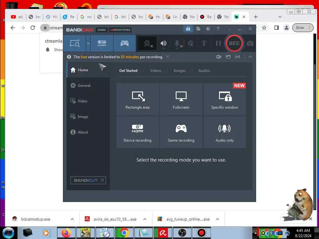Screen dimensions: 319x239
Task: Open OBS Studio from the taskbar
Action: tap(182, 233)
